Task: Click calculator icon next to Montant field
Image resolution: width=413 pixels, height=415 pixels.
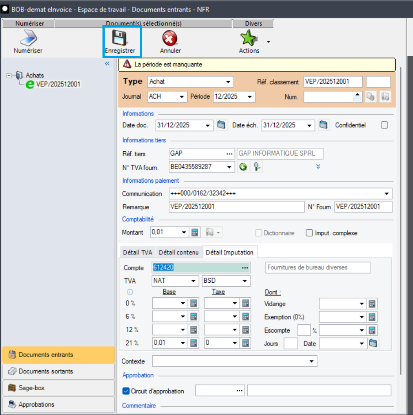Action: pyautogui.click(x=195, y=233)
